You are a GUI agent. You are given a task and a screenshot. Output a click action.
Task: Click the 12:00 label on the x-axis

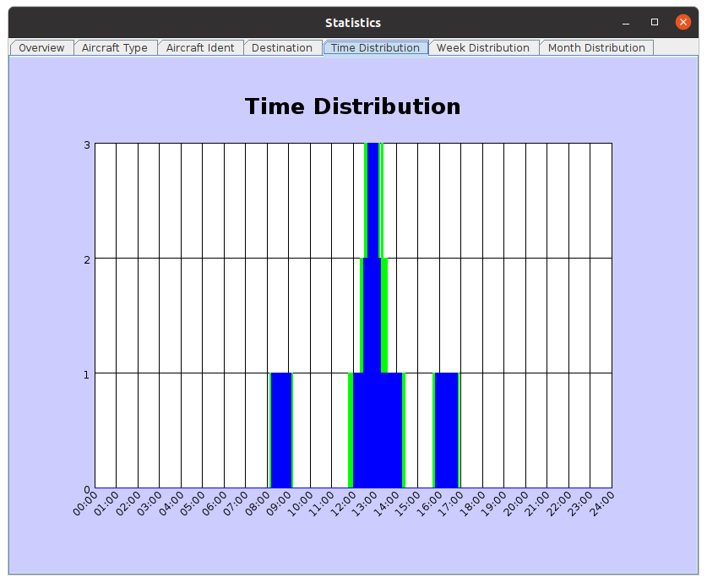pyautogui.click(x=345, y=501)
